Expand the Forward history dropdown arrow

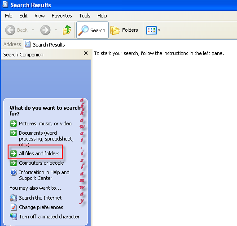(x=56, y=30)
